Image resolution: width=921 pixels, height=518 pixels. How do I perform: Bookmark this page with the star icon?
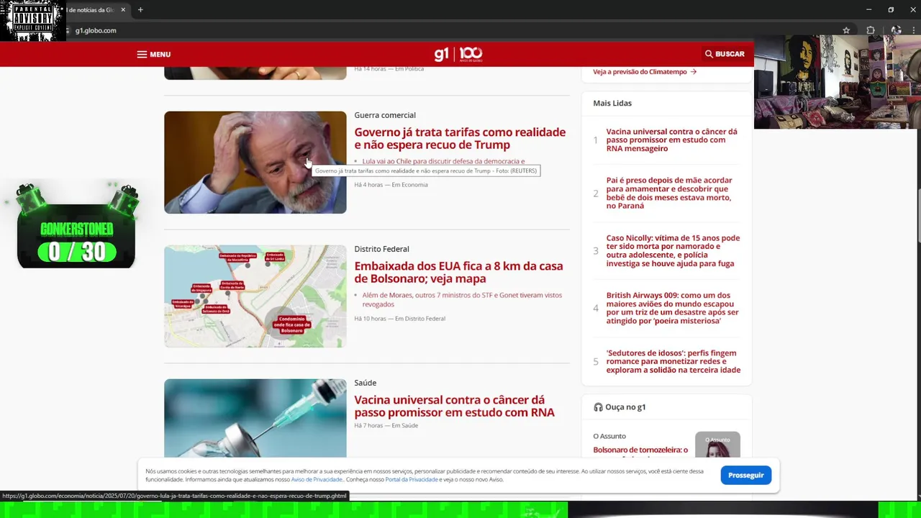tap(846, 30)
